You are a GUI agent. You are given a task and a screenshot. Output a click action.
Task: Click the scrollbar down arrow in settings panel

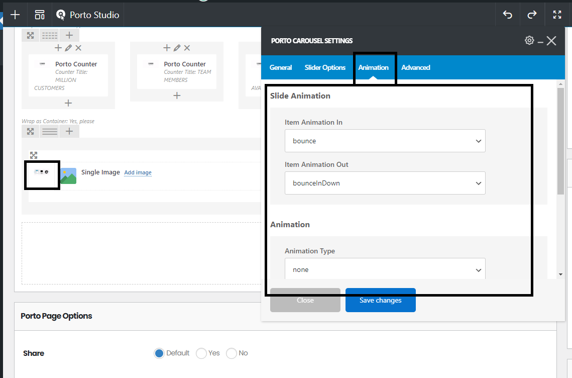point(560,274)
